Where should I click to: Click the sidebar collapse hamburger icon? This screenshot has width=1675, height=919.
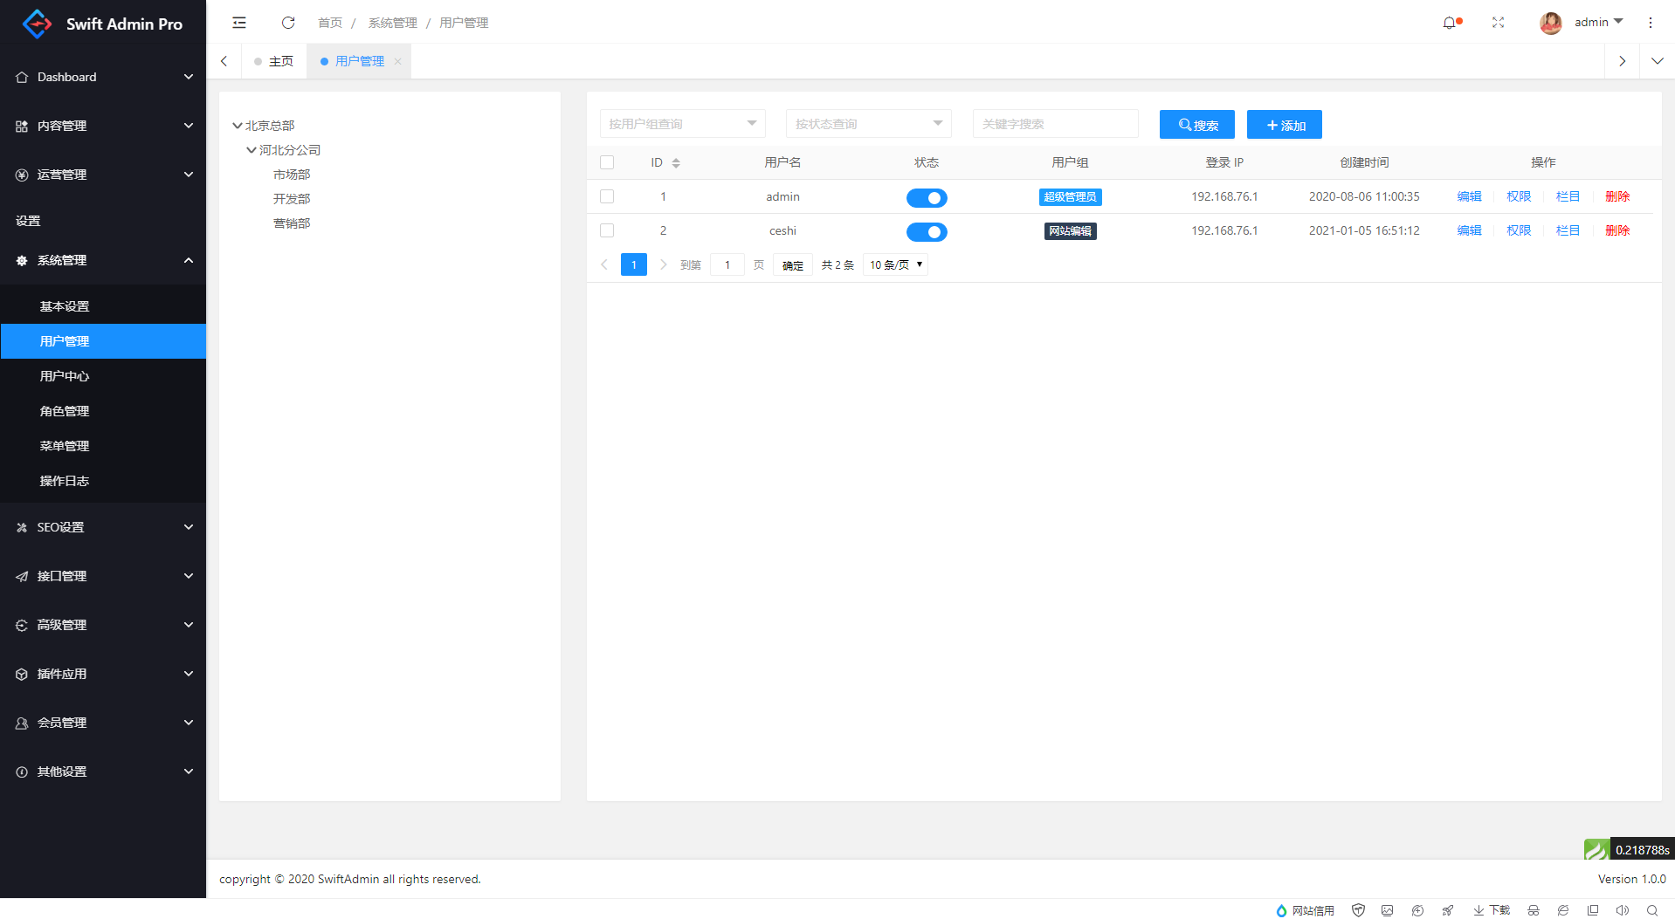pyautogui.click(x=238, y=23)
